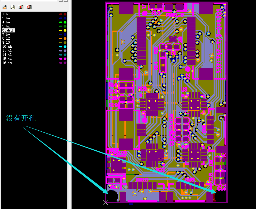Click the 没有开孔 annotation text
256x209 pixels.
coord(21,118)
